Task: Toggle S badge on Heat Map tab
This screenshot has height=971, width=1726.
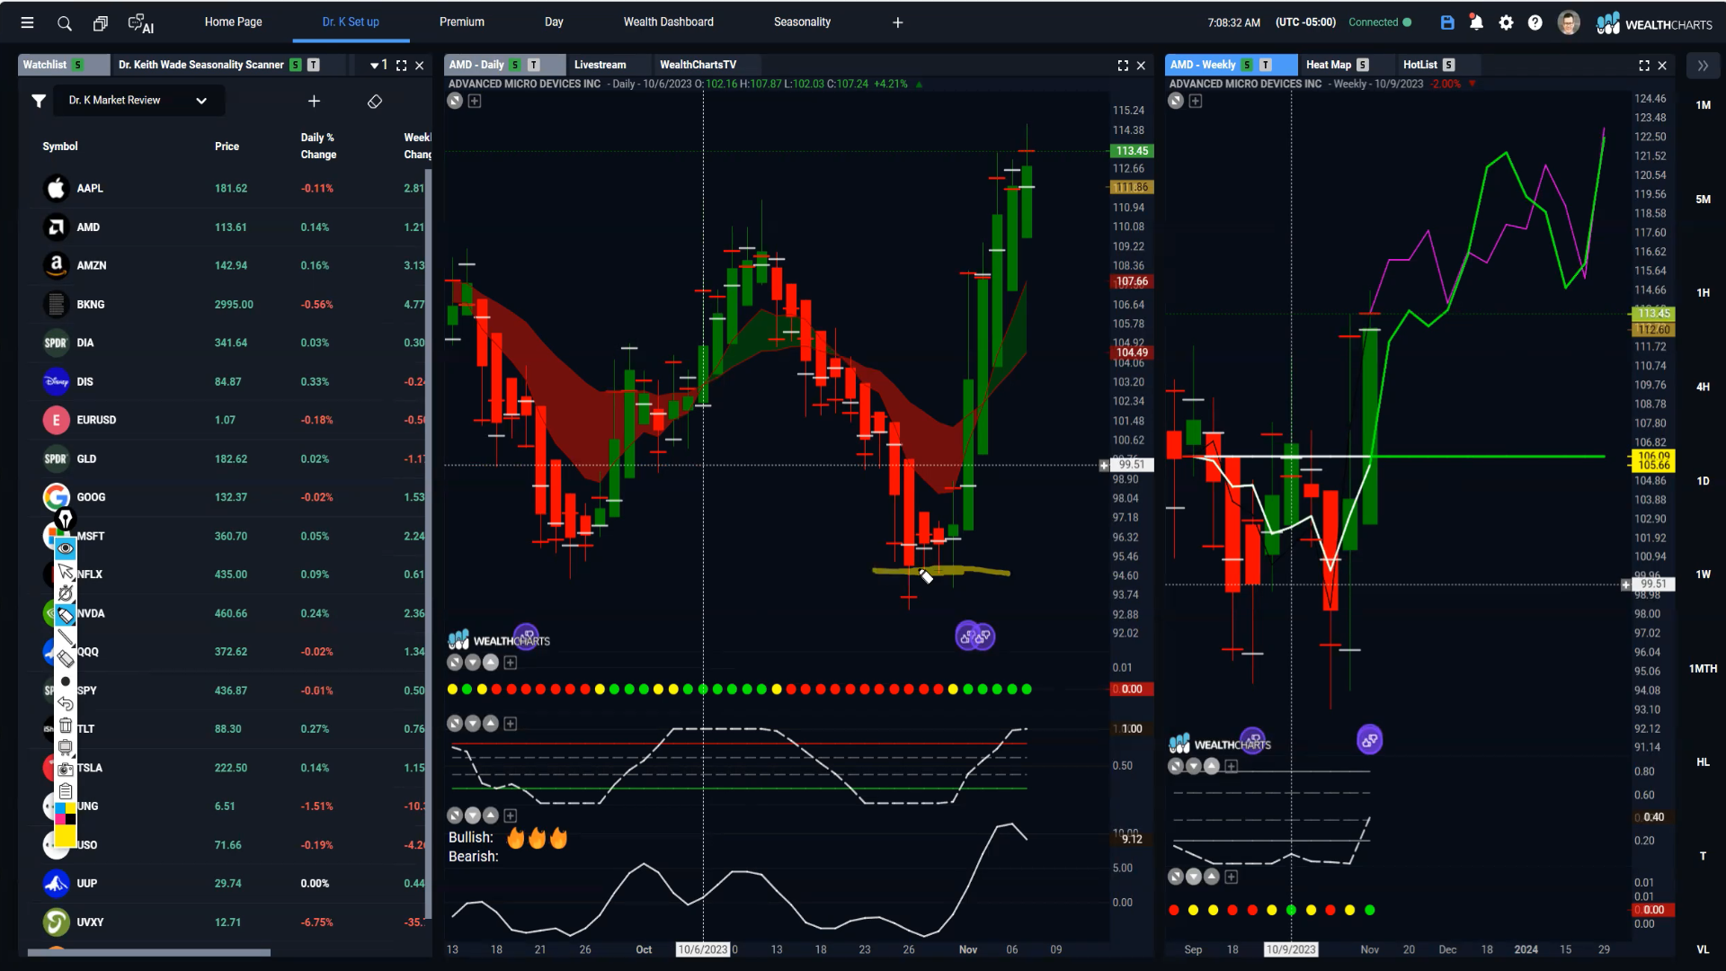Action: (1363, 65)
